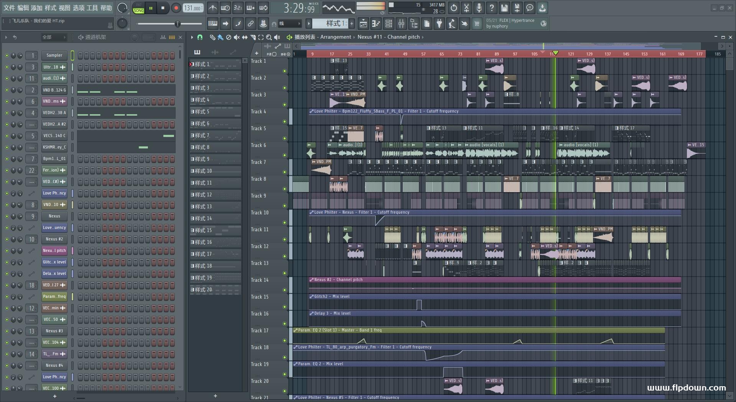
Task: Expand playlist menu arrow beside magnet
Action: [x=192, y=37]
